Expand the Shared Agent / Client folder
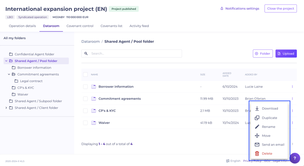Image resolution: width=304 pixels, height=166 pixels. (x=6, y=108)
